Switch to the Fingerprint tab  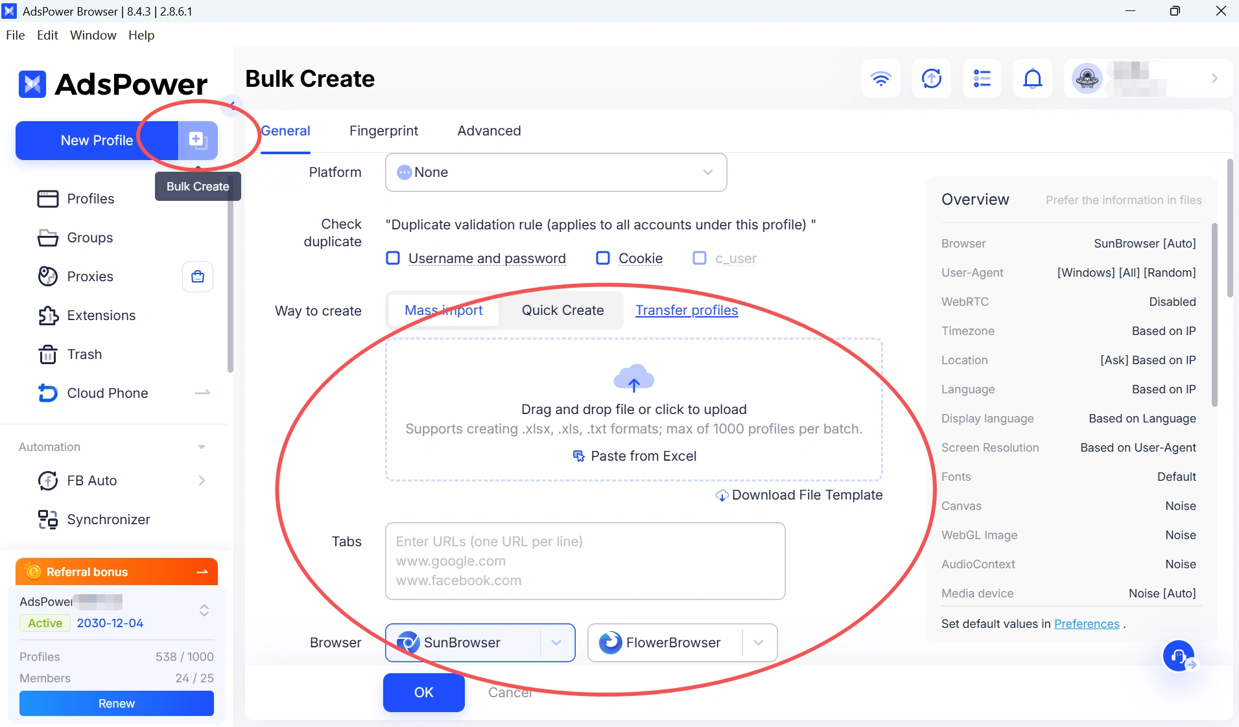pyautogui.click(x=384, y=131)
